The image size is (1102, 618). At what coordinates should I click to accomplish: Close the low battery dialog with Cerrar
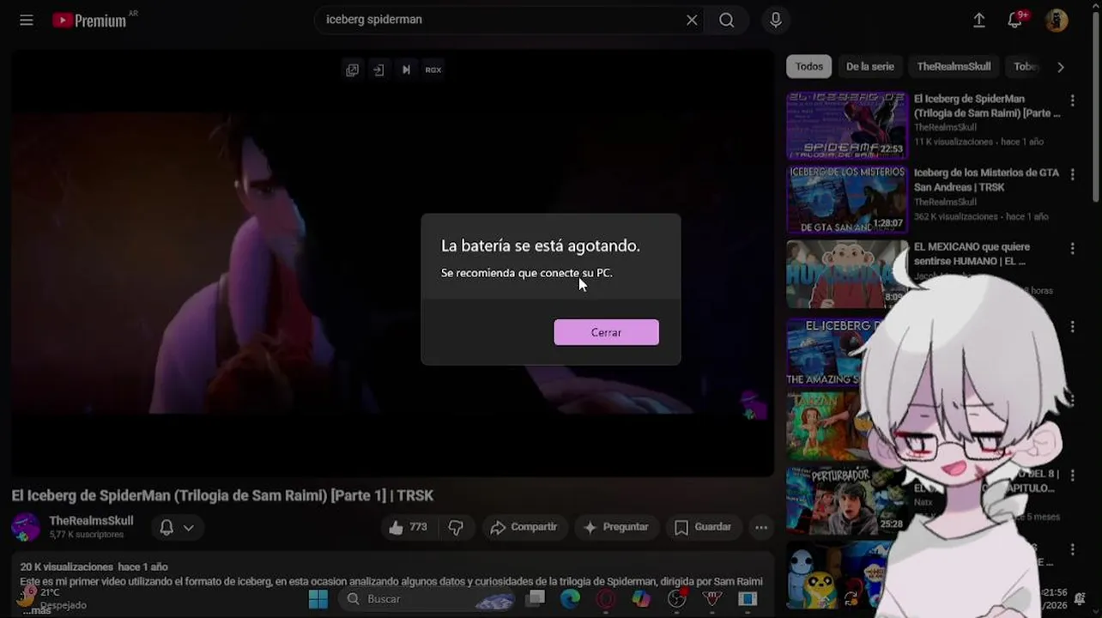(606, 332)
